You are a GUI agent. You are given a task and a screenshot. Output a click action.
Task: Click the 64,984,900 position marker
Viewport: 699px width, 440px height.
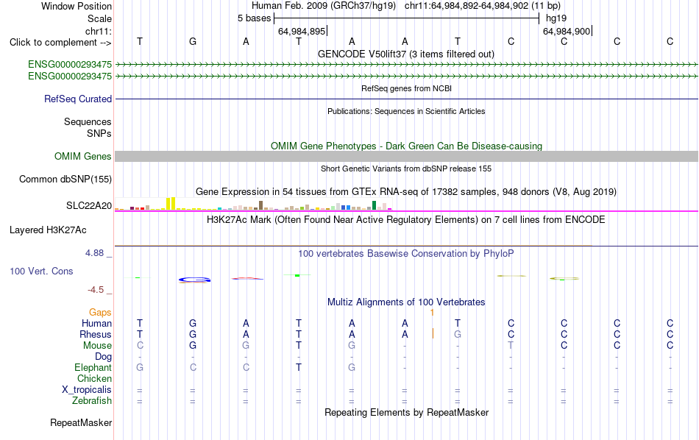566,31
